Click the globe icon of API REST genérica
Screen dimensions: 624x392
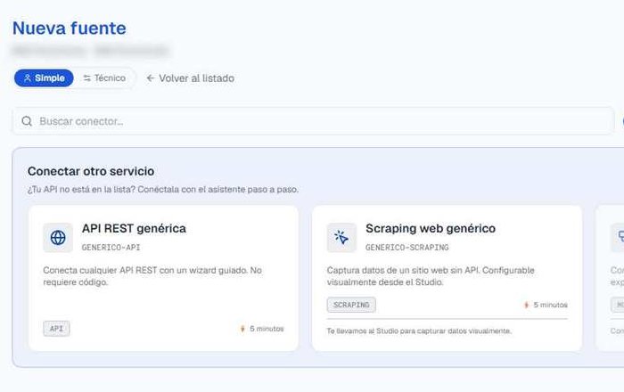(x=58, y=238)
